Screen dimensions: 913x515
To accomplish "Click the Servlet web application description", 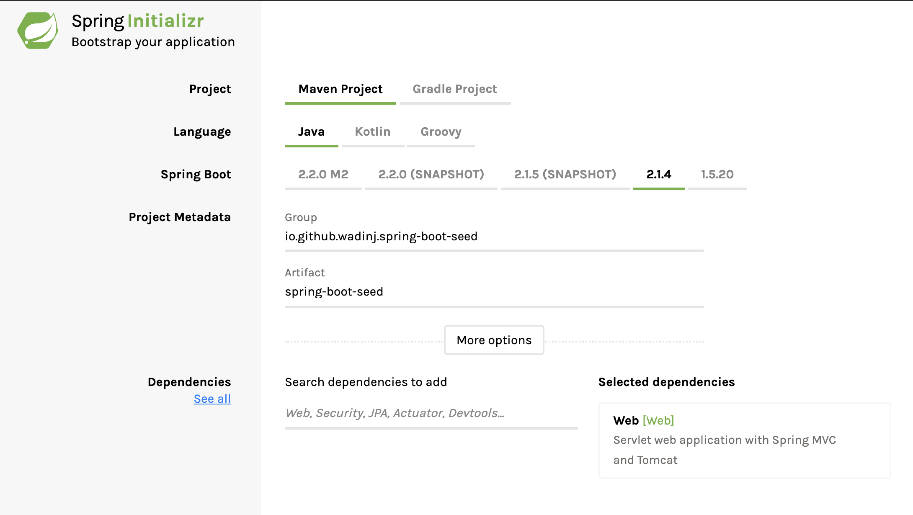I will click(x=725, y=450).
